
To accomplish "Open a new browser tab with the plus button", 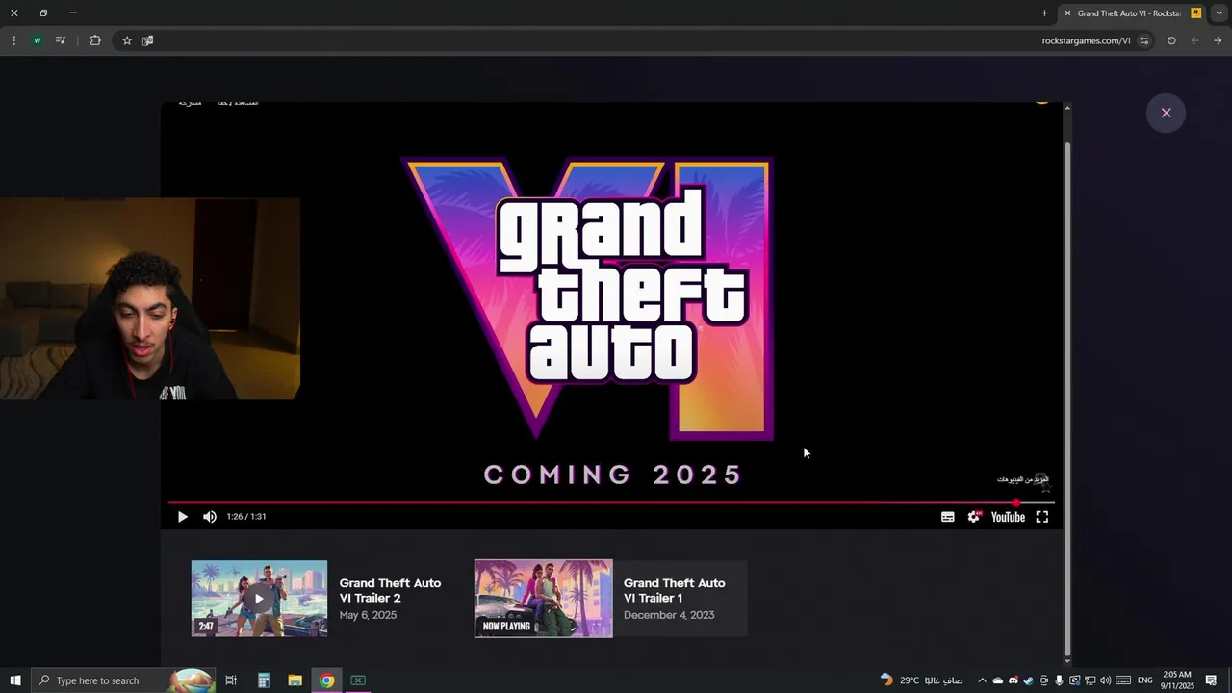I will tap(1044, 13).
